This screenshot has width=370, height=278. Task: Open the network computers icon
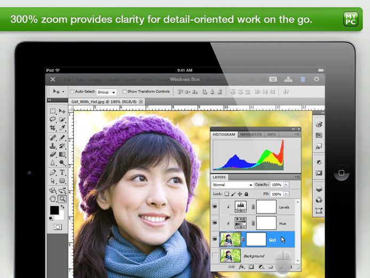[x=288, y=79]
